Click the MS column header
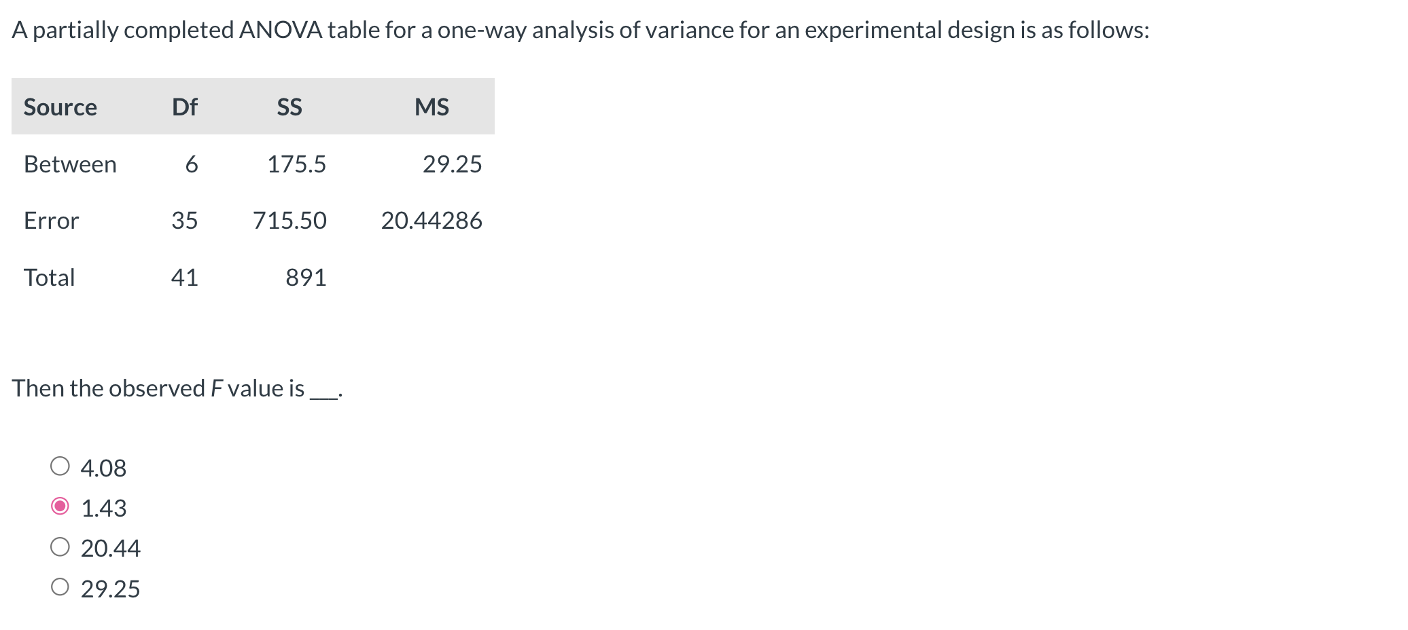Image resolution: width=1408 pixels, height=630 pixels. pyautogui.click(x=432, y=107)
